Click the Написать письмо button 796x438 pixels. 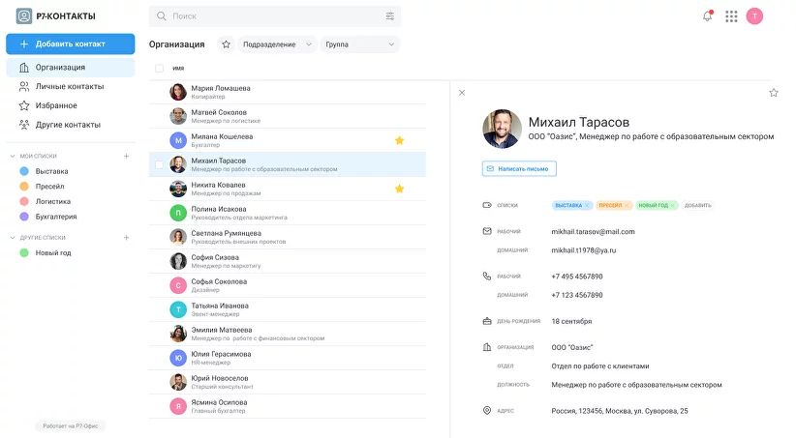coord(519,168)
